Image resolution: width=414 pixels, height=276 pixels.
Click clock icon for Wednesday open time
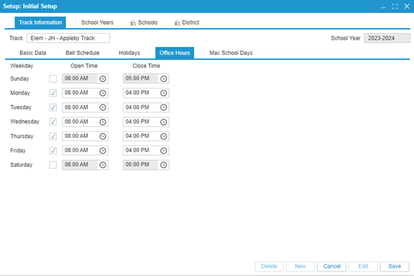[x=103, y=122]
